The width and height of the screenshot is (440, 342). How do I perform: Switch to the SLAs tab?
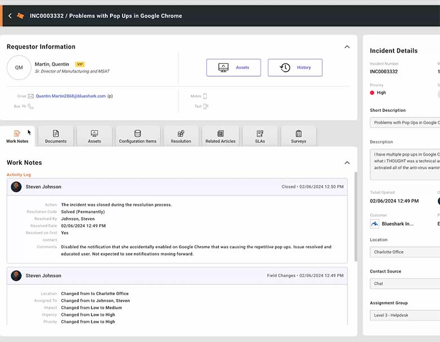coord(260,137)
